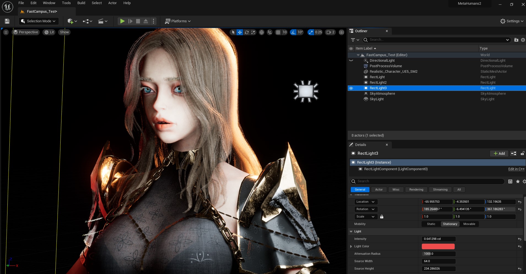Open the Edit menu
Image resolution: width=526 pixels, height=274 pixels.
34,3
